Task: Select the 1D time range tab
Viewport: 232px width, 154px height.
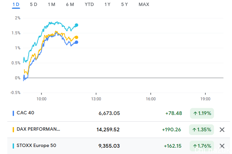Action: [x=16, y=4]
